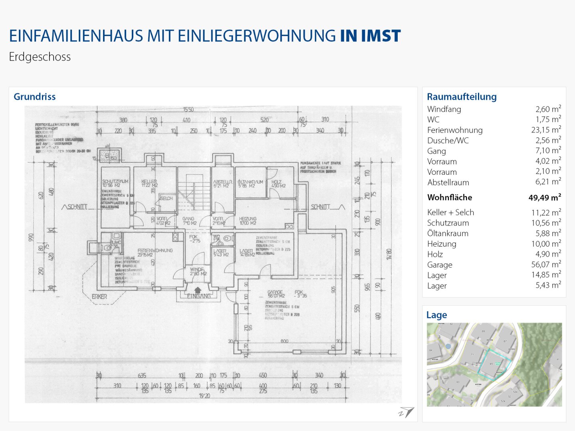Select the '2,10 m²' Vorraum value
The width and height of the screenshot is (575, 431).
click(x=548, y=171)
